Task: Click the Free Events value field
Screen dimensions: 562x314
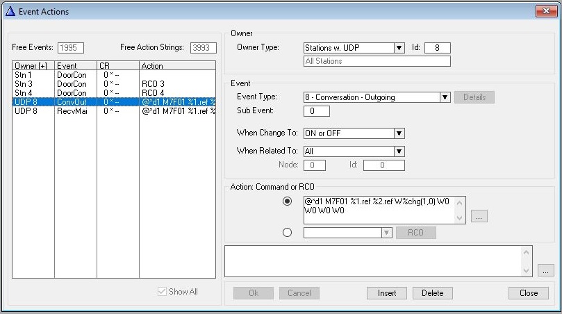Action: pyautogui.click(x=71, y=48)
